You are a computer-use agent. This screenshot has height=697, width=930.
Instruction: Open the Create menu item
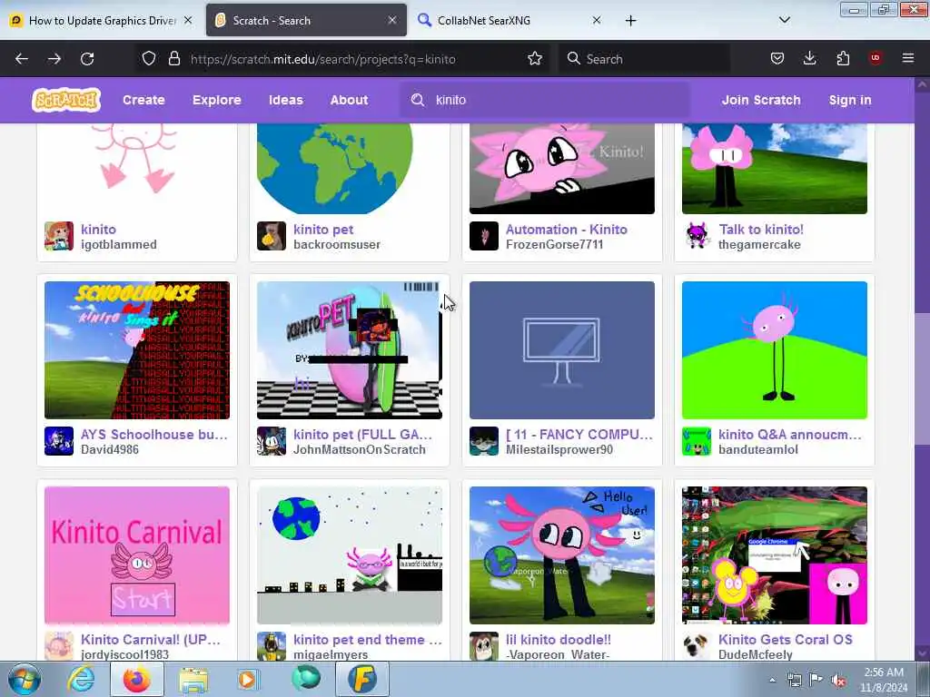143,100
